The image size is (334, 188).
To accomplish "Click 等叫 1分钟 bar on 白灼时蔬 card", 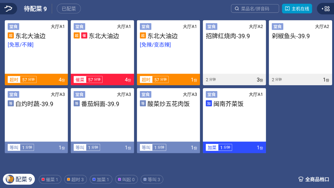I will pyautogui.click(x=36, y=147).
